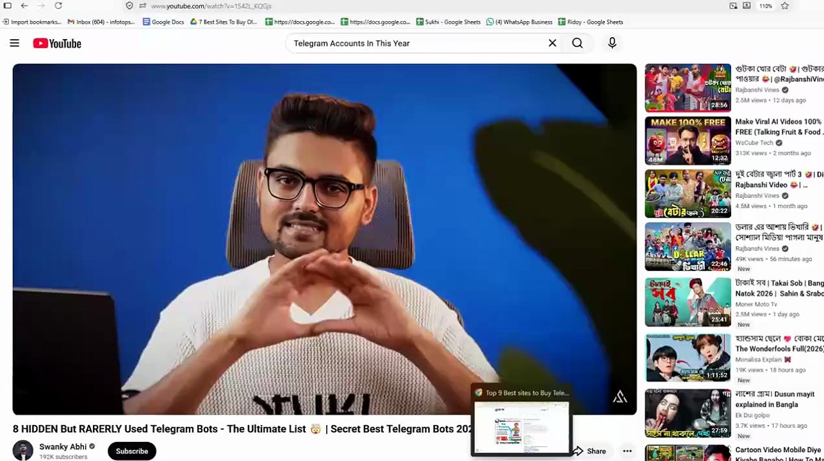824x461 pixels.
Task: Click the address bar URL
Action: pyautogui.click(x=211, y=6)
